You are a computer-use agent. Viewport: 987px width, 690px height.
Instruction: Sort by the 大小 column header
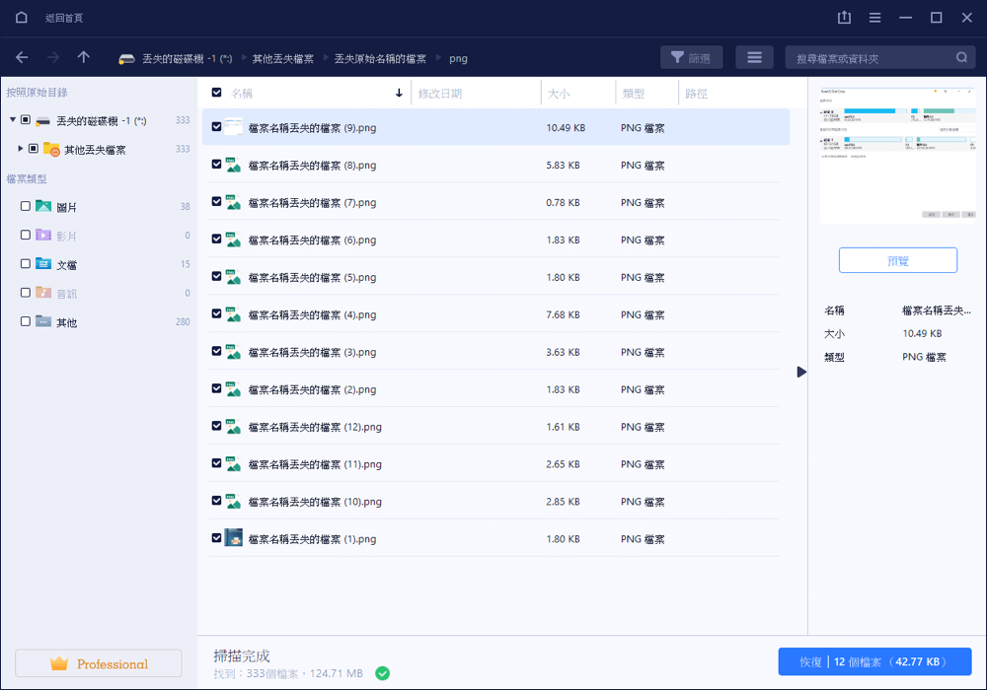[x=559, y=94]
